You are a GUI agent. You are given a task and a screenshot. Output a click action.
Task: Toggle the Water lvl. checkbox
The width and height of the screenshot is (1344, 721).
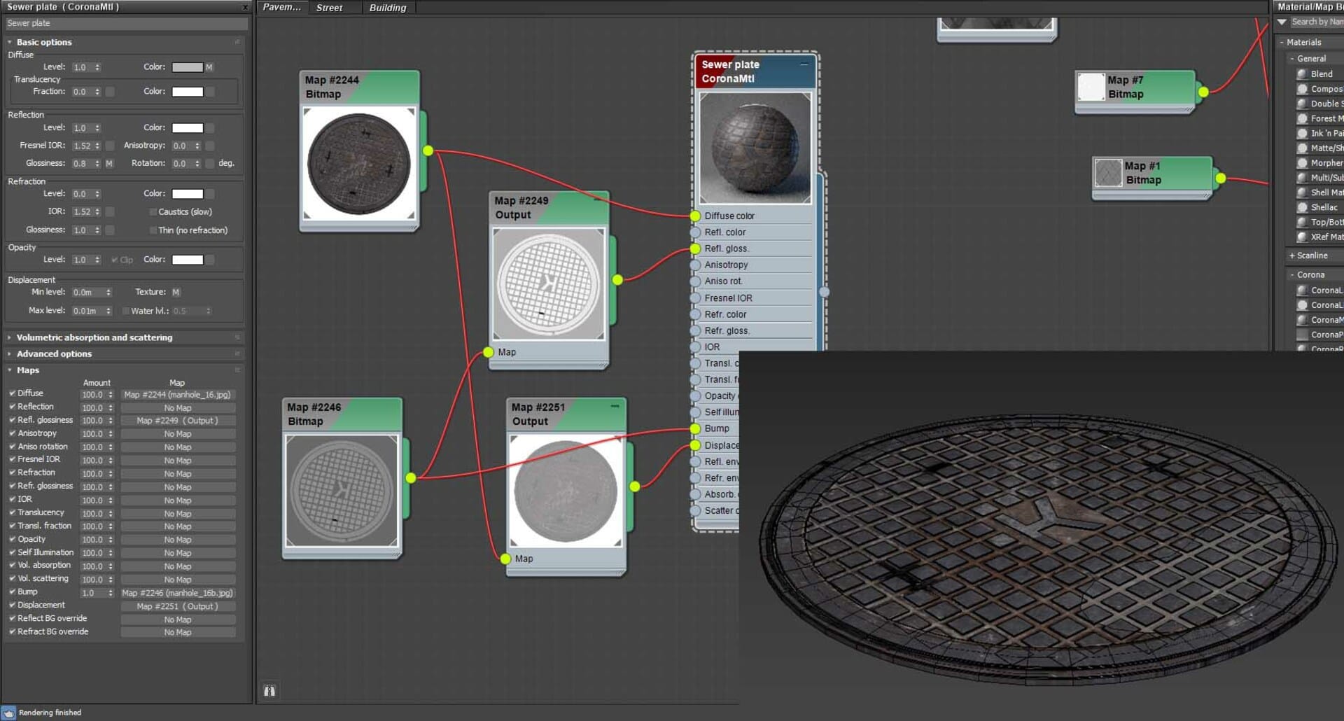[x=125, y=311]
